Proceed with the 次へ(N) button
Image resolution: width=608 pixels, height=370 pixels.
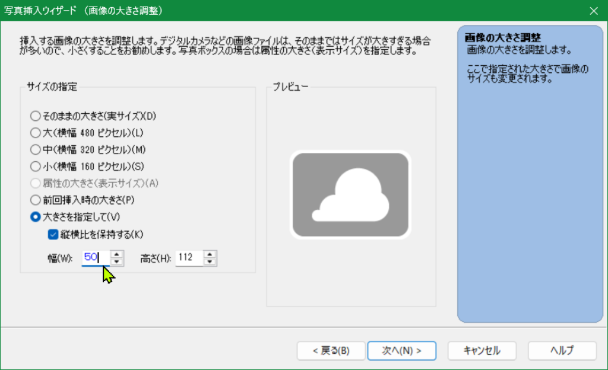402,350
